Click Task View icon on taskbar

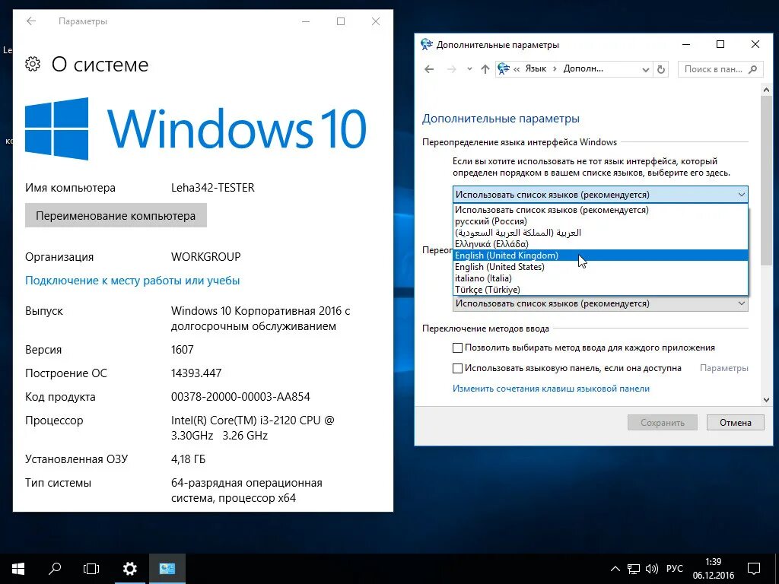point(91,568)
